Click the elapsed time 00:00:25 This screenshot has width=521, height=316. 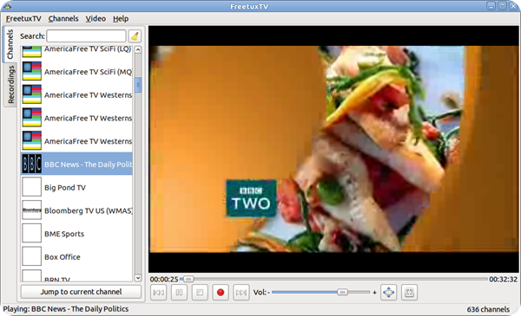[x=164, y=280]
